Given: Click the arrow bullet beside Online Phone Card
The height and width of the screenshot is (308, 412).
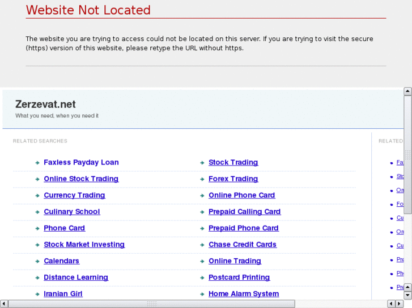Looking at the screenshot, I should pos(202,196).
